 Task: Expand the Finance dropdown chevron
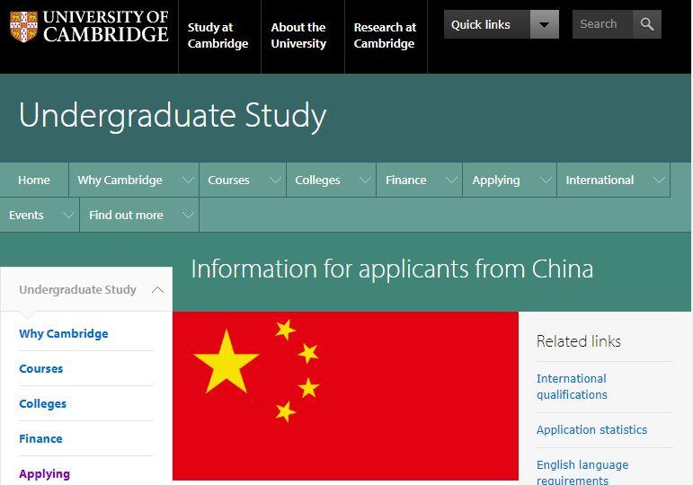(451, 180)
